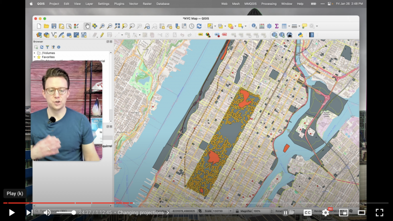Image resolution: width=393 pixels, height=221 pixels.
Task: Click Zoom to Selection icon
Action: tap(125, 26)
